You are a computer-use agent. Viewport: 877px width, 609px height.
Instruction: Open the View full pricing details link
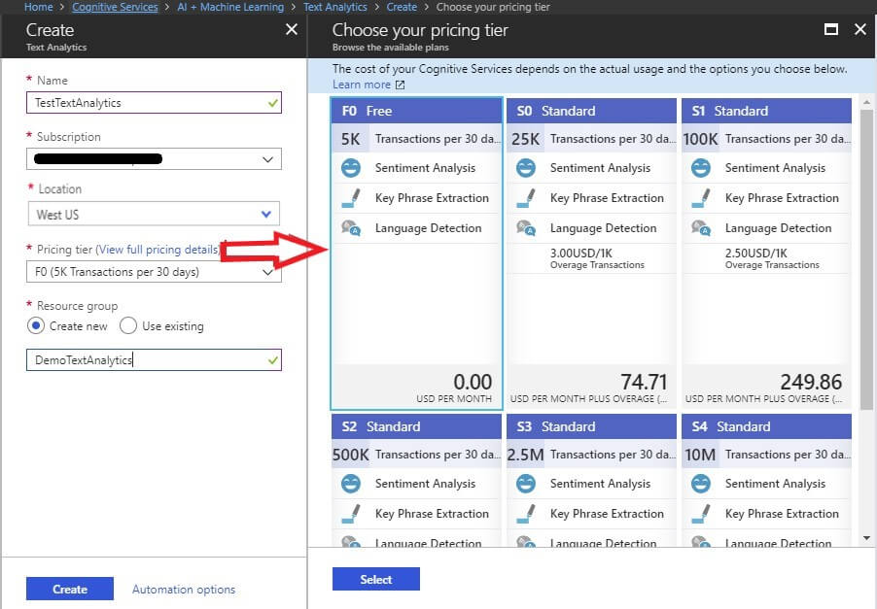(158, 250)
